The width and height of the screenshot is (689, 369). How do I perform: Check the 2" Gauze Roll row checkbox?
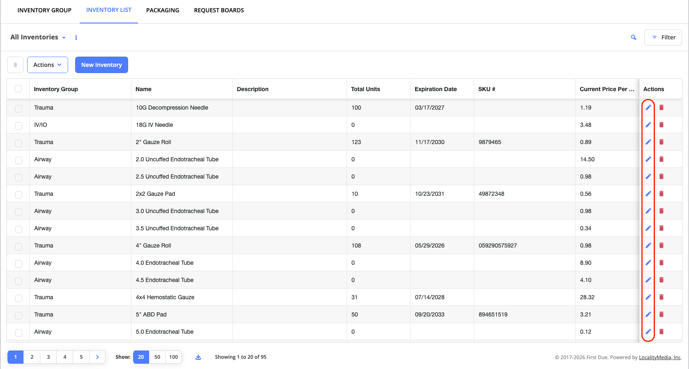coord(18,143)
